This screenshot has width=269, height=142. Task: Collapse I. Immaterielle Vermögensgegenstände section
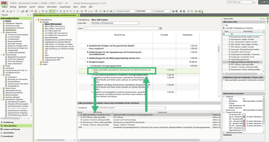88,66
